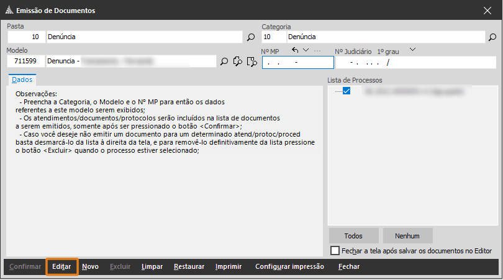Screen dimensions: 503x280
Task: Click Fechar in the bottom bar
Action: coord(349,266)
